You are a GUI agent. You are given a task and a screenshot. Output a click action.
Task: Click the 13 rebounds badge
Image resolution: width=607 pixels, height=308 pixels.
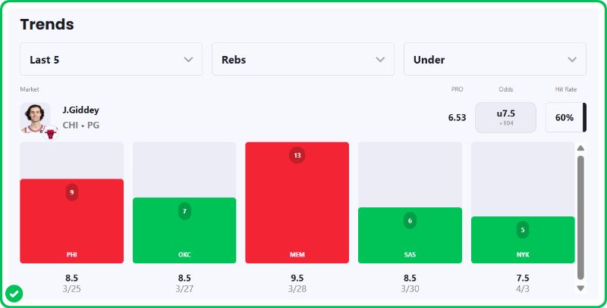click(297, 156)
